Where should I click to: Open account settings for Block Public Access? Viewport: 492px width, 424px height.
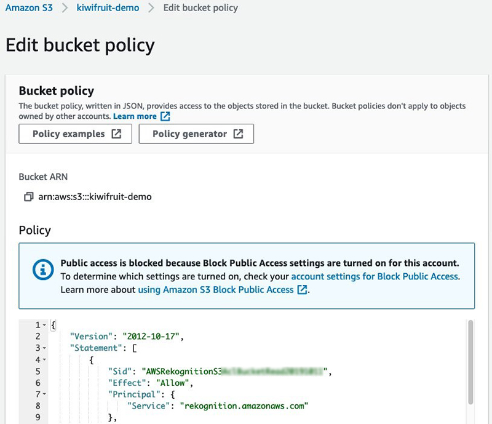tap(375, 276)
